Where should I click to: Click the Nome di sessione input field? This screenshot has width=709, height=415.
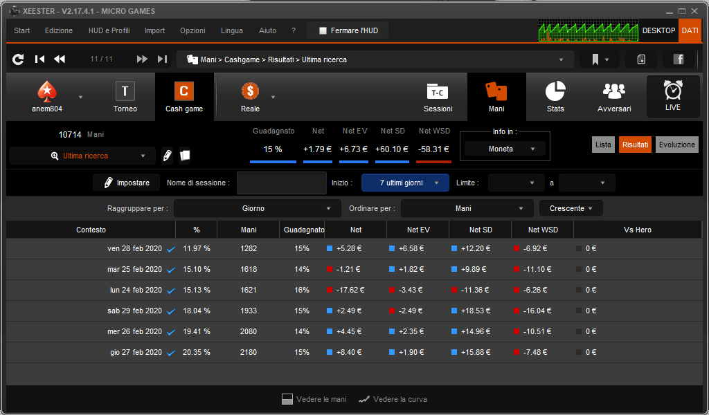pyautogui.click(x=282, y=183)
